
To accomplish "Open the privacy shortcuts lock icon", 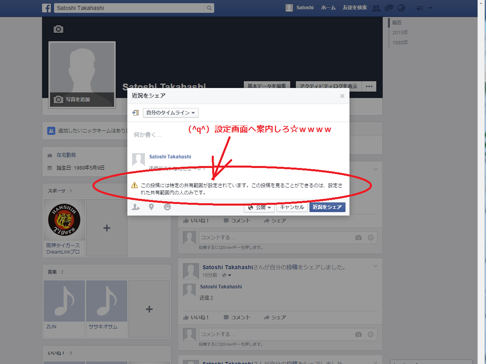I will pyautogui.click(x=420, y=8).
